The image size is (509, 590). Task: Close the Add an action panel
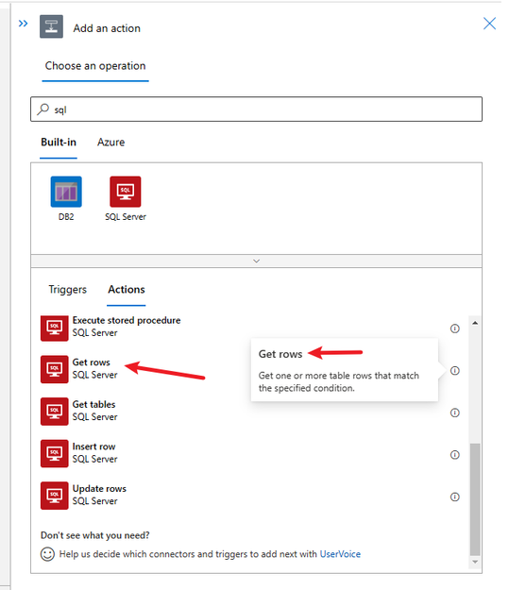click(x=489, y=24)
